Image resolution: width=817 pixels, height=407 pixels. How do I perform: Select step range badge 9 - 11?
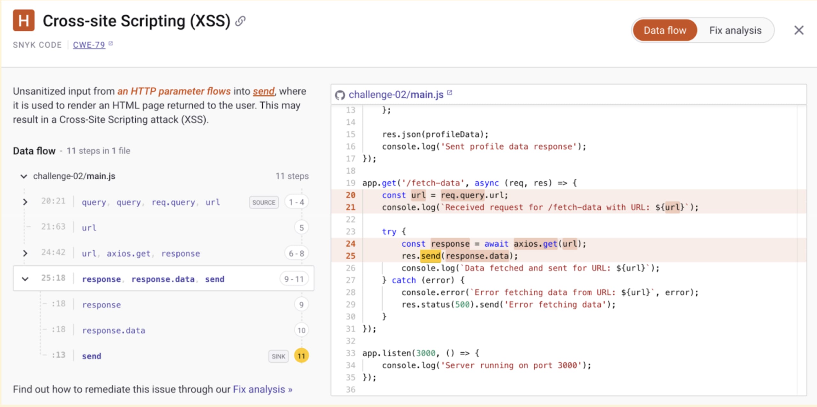tap(294, 279)
